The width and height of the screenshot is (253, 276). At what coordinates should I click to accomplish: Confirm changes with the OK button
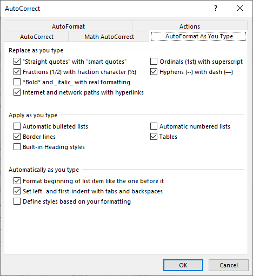point(183,265)
